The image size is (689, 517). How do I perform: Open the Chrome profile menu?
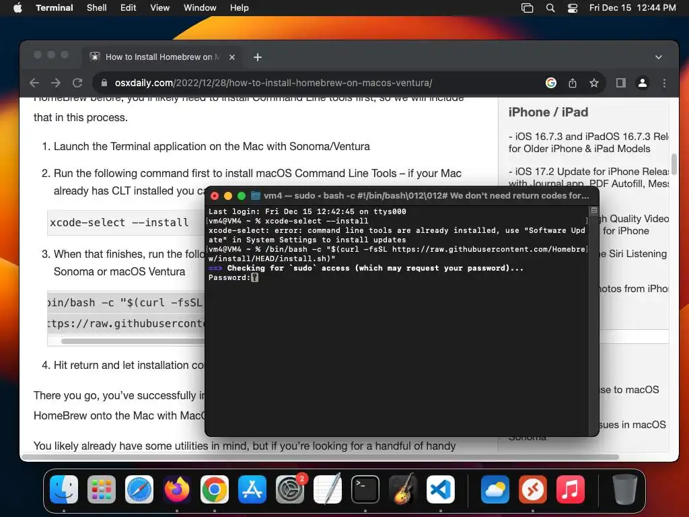point(643,83)
